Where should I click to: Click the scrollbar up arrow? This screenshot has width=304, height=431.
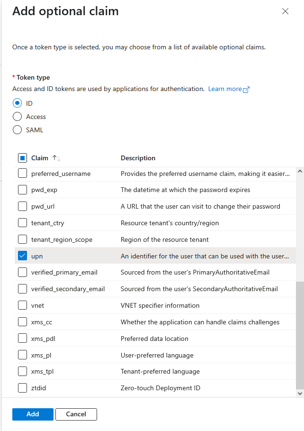point(299,171)
